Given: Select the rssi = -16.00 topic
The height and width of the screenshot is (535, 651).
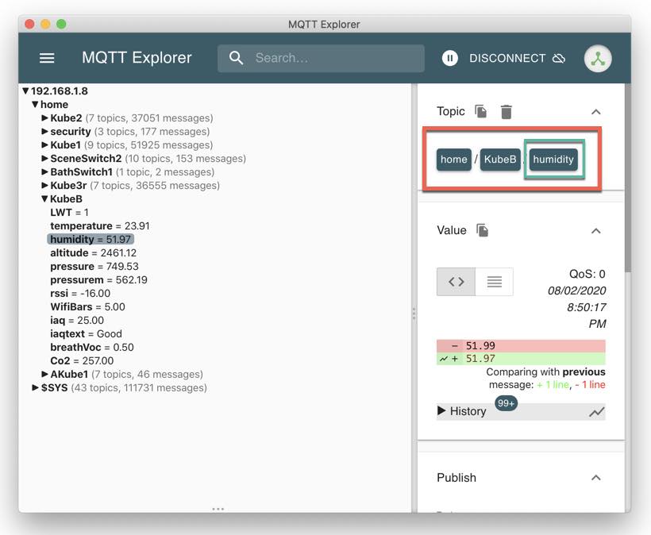Looking at the screenshot, I should tap(80, 294).
